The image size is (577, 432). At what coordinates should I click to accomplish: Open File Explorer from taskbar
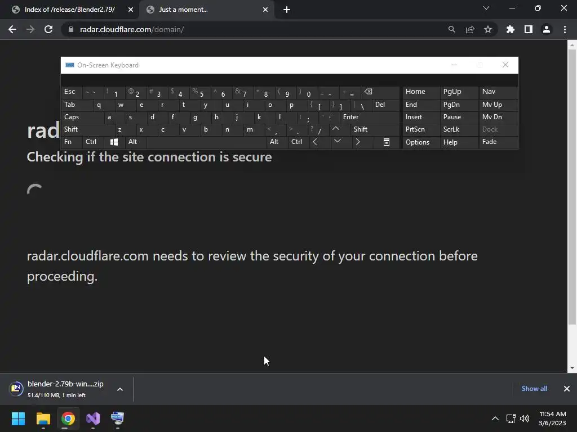pos(43,418)
